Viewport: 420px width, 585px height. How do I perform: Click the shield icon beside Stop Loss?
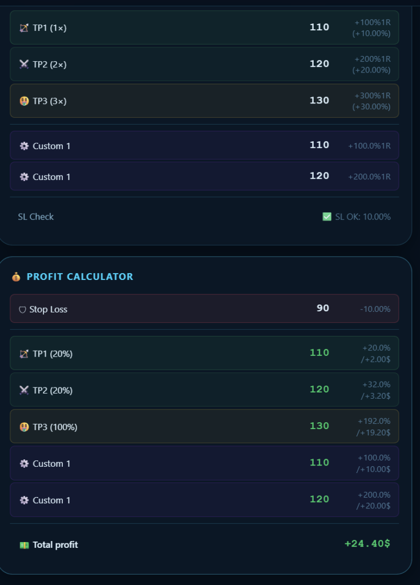coord(22,310)
